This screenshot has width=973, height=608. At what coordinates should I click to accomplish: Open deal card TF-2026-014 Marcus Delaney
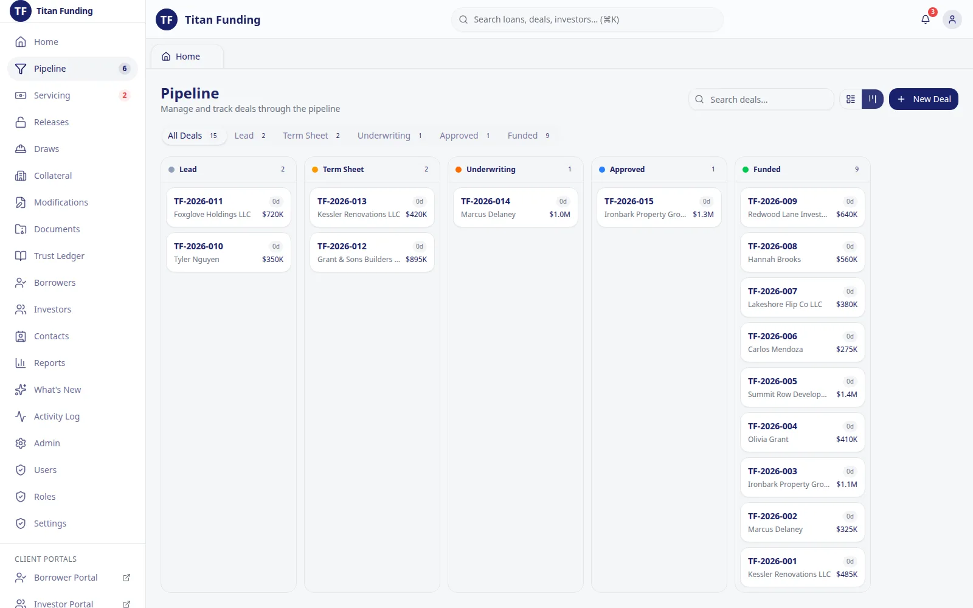(516, 207)
